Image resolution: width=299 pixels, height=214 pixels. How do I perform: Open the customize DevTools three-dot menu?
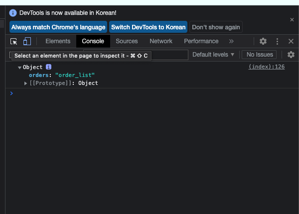click(x=277, y=41)
